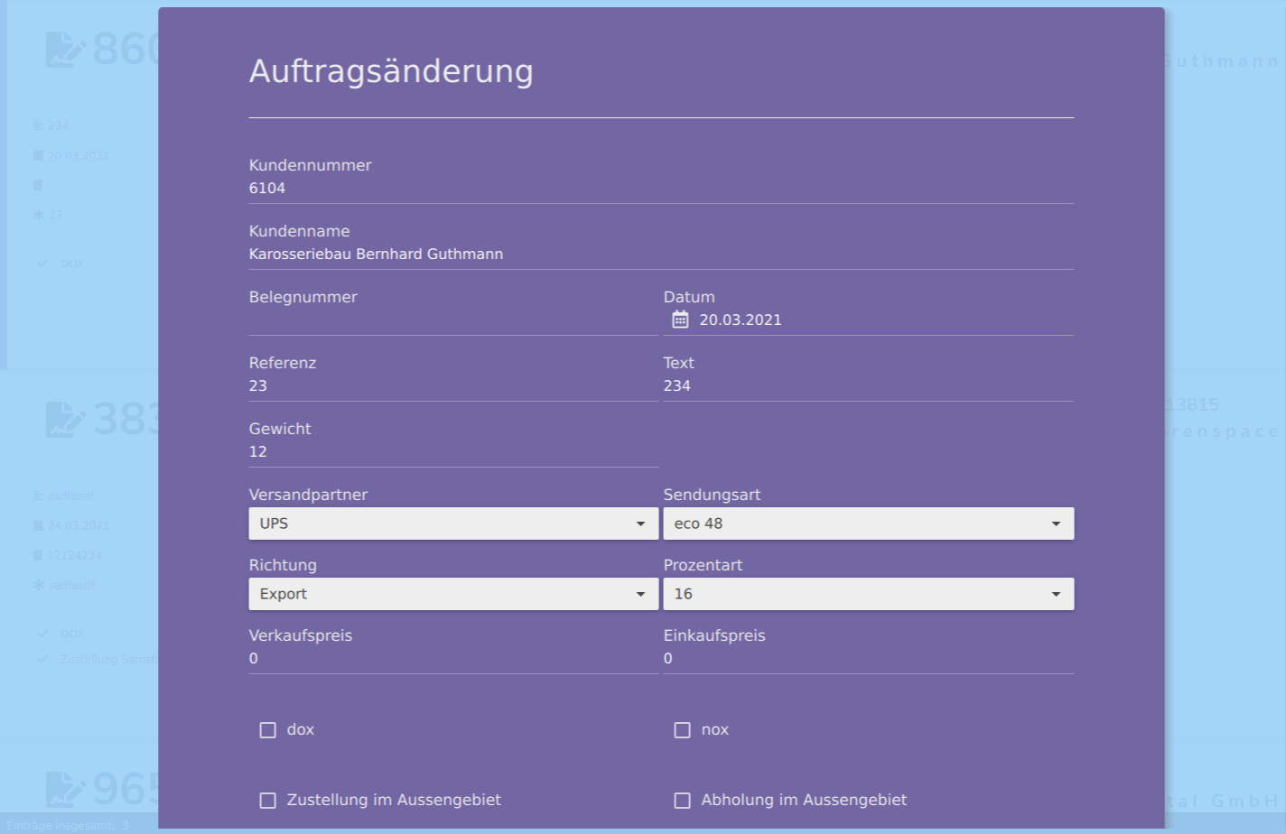
Task: Check Zustellung im Aussengebiet
Action: pos(268,801)
